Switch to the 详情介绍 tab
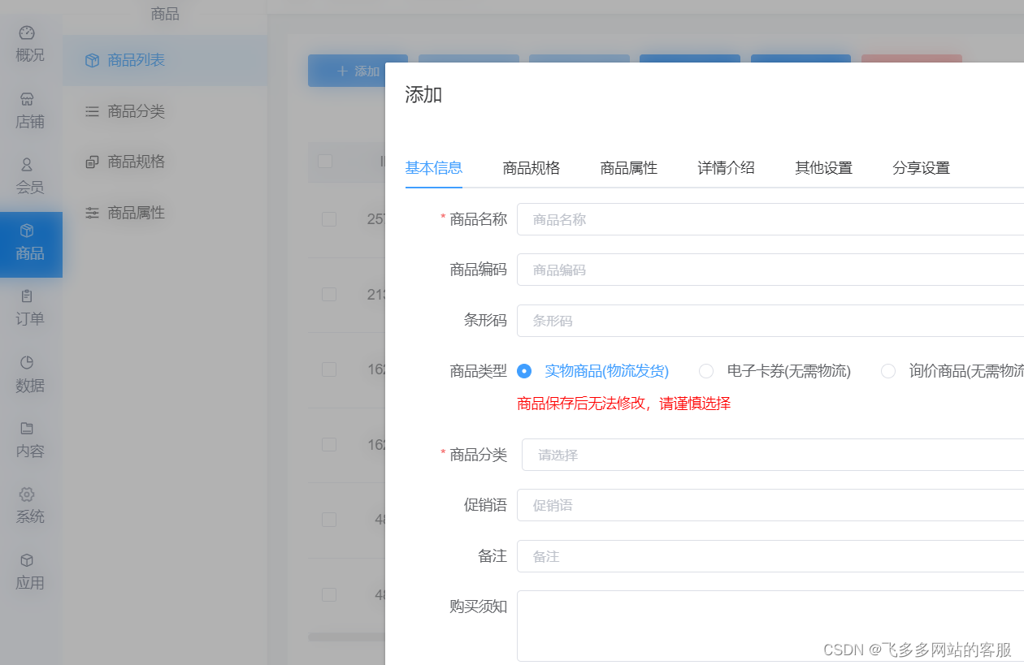Image resolution: width=1024 pixels, height=665 pixels. click(727, 168)
